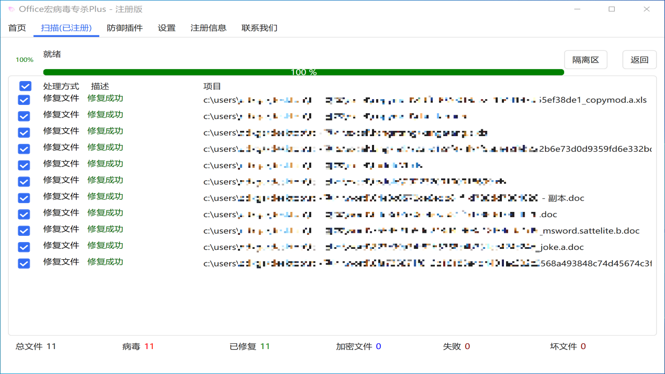
Task: Uncheck the first repaired file row
Action: 24,100
